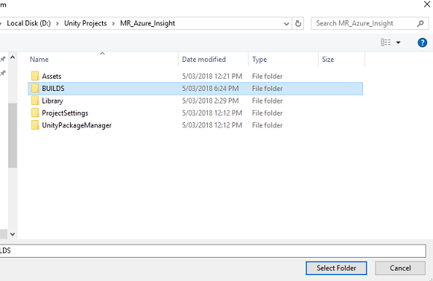
Task: Click the Library folder icon
Action: [35, 100]
